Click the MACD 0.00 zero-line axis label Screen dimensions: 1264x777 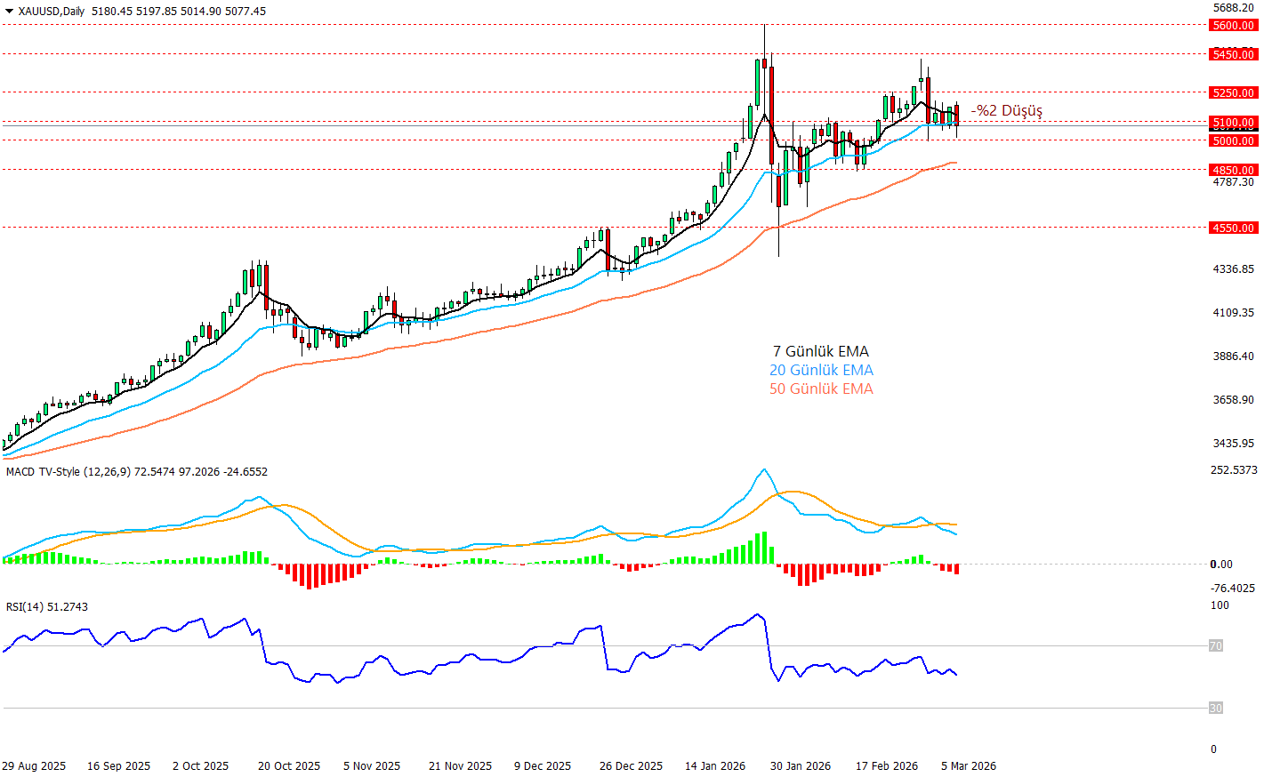(1221, 565)
